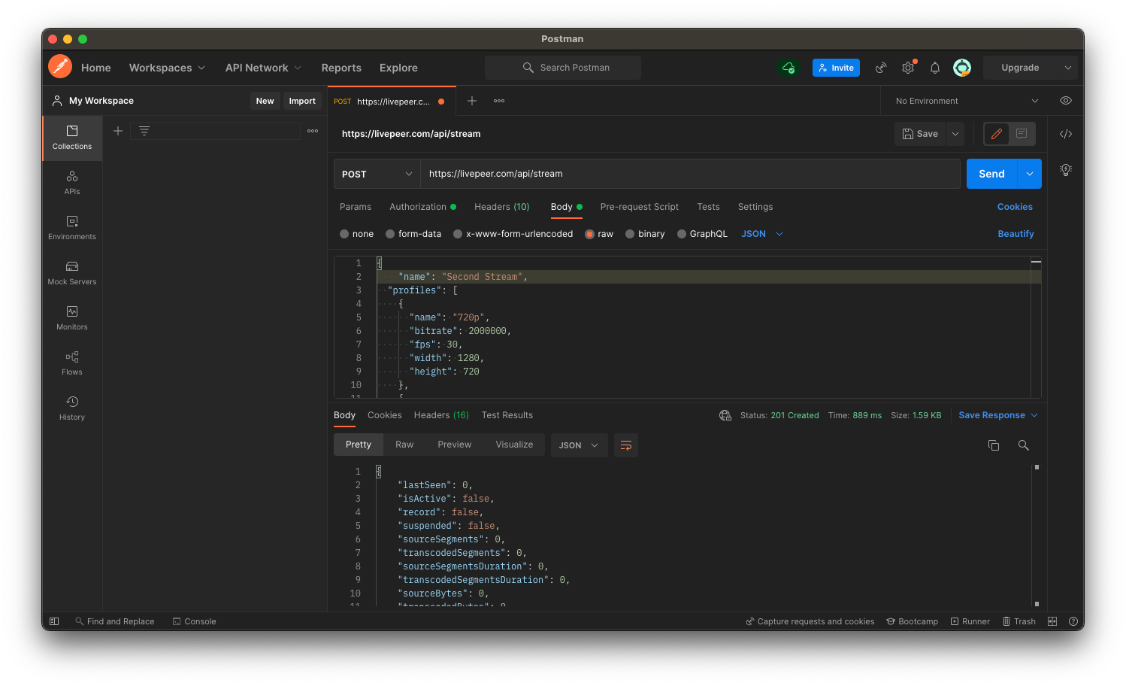Image resolution: width=1126 pixels, height=686 pixels.
Task: Open the APIs sidebar panel
Action: coord(72,183)
